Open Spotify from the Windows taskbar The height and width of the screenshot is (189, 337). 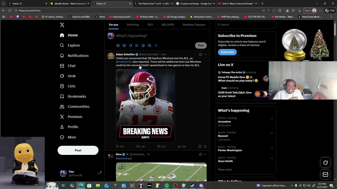167,186
